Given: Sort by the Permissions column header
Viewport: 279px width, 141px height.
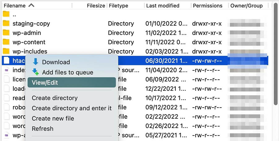Looking at the screenshot, I should point(207,6).
